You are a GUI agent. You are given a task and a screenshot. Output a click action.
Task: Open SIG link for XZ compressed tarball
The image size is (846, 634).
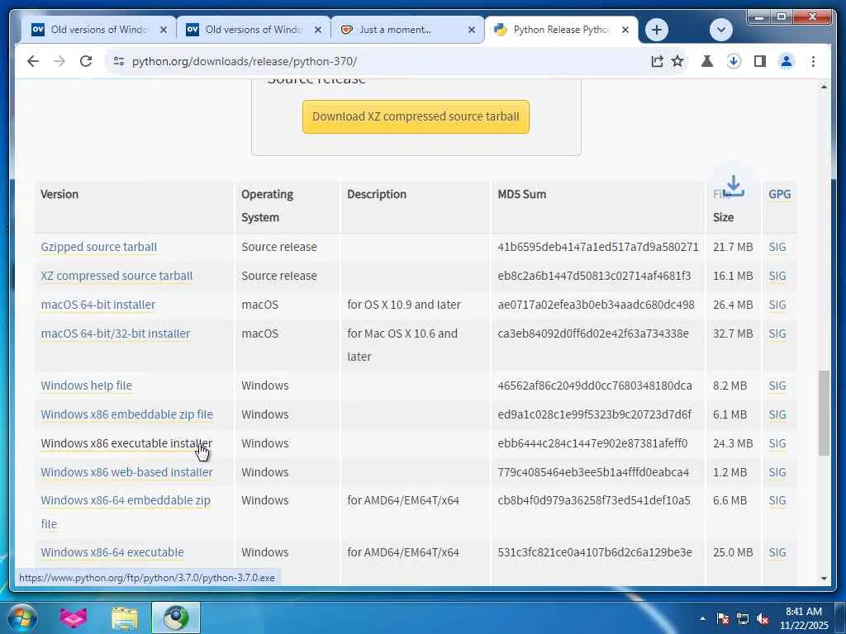777,276
